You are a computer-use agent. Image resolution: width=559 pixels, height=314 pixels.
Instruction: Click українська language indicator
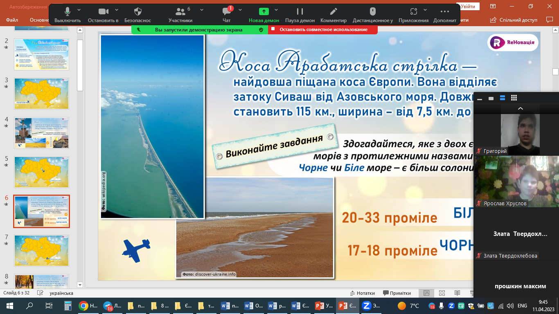point(61,293)
